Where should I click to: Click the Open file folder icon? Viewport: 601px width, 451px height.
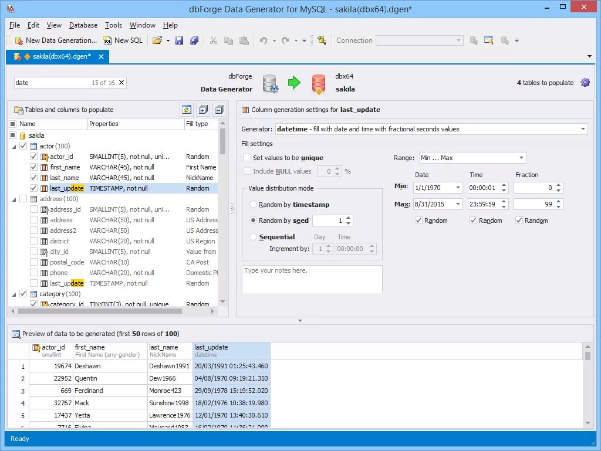point(157,40)
